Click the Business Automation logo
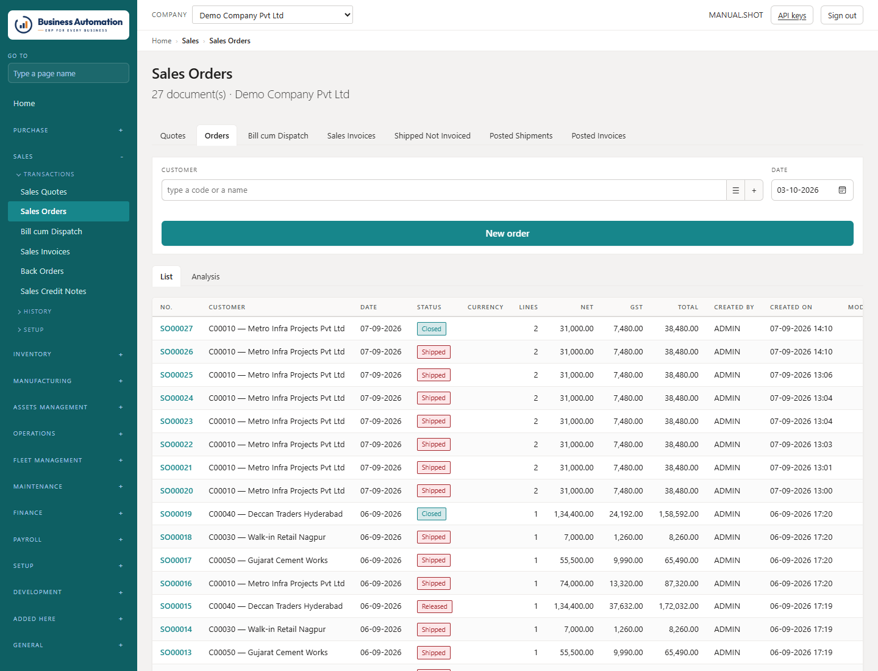This screenshot has width=878, height=671. 68,25
